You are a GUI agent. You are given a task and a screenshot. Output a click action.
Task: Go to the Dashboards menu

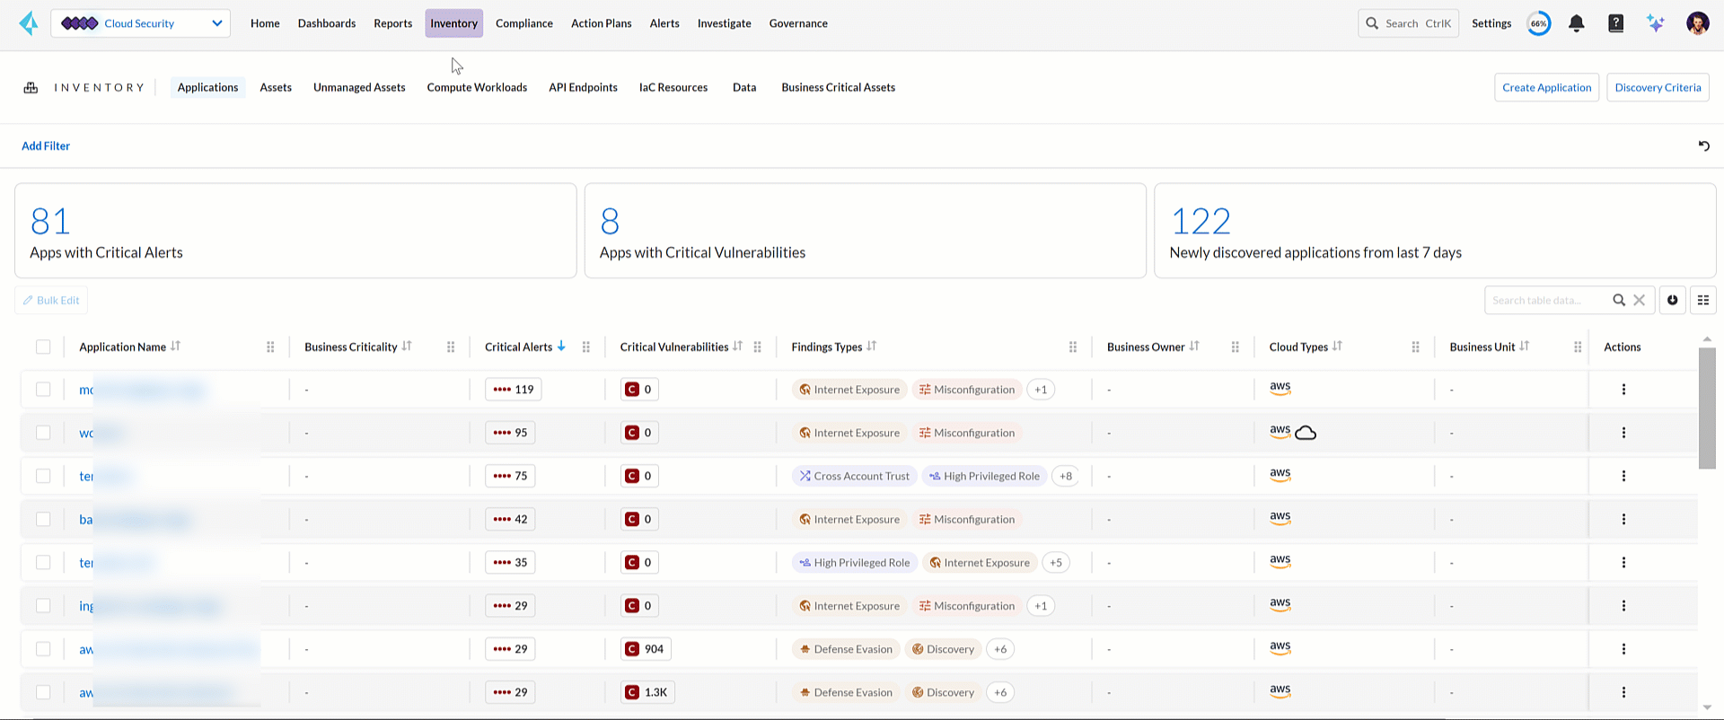[327, 23]
